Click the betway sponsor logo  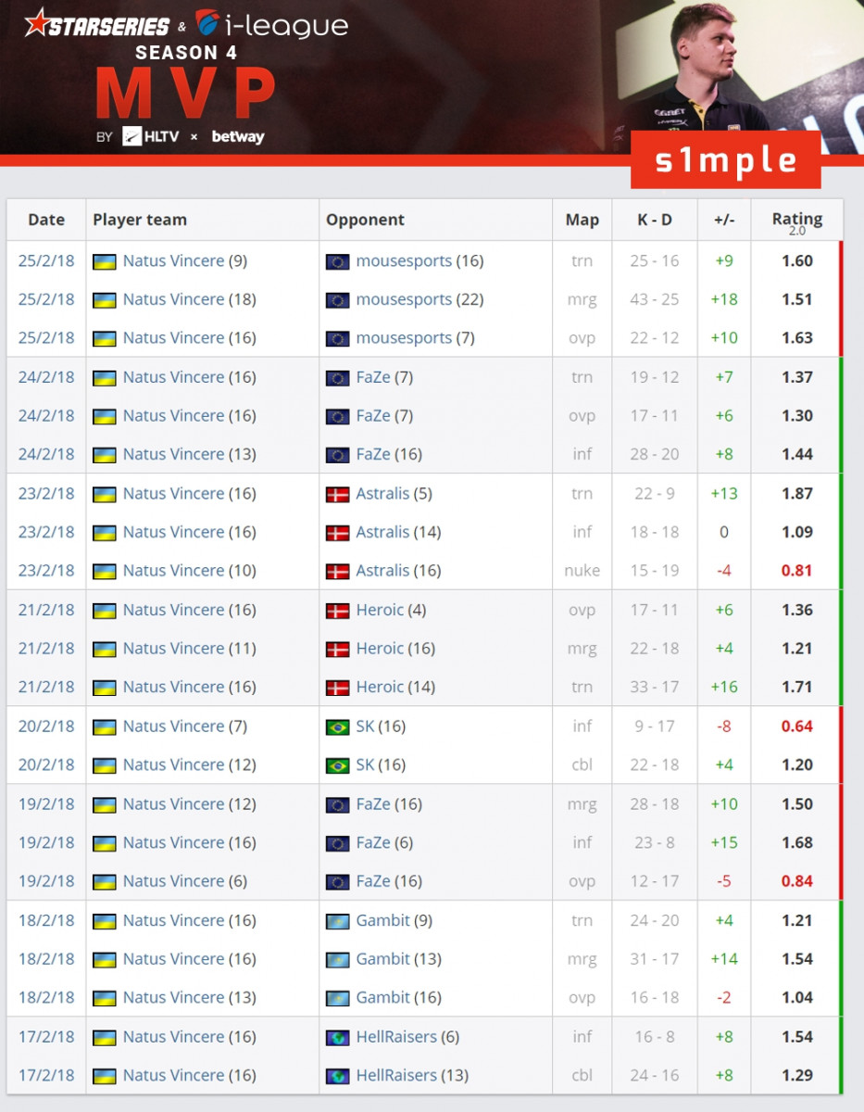(237, 136)
